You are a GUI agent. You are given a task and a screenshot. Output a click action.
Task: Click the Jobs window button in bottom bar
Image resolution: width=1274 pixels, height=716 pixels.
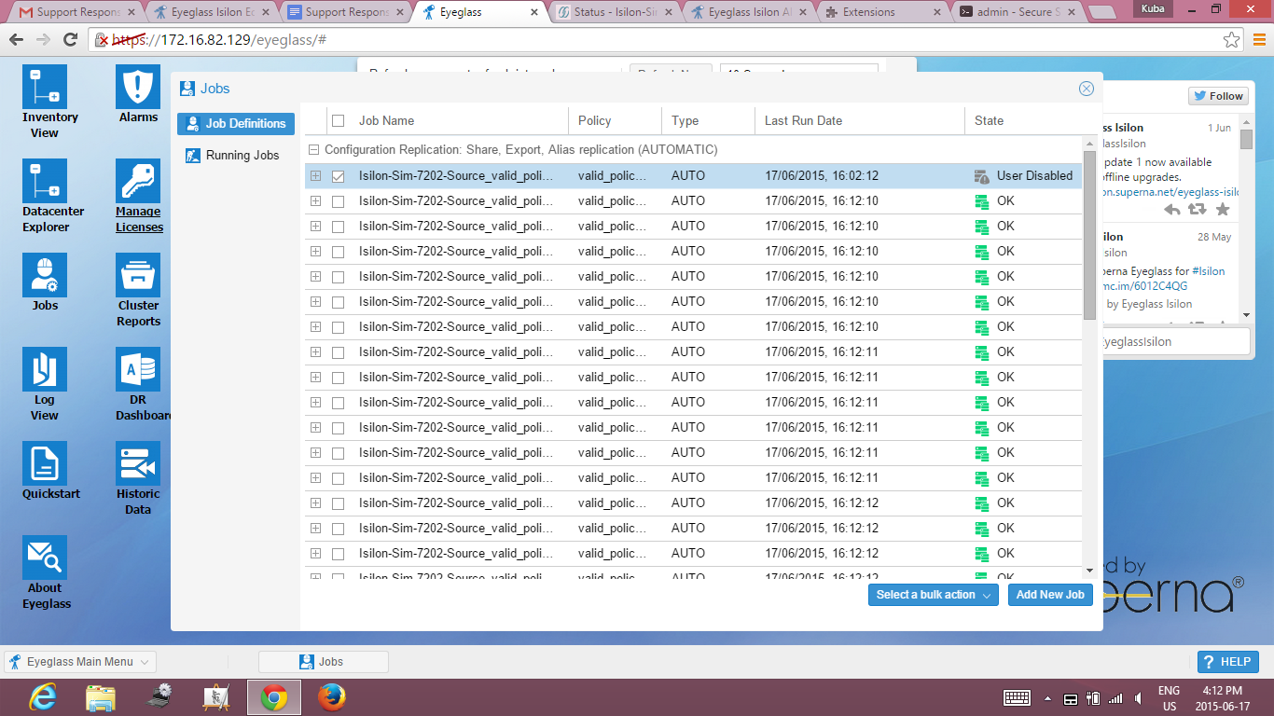(323, 662)
